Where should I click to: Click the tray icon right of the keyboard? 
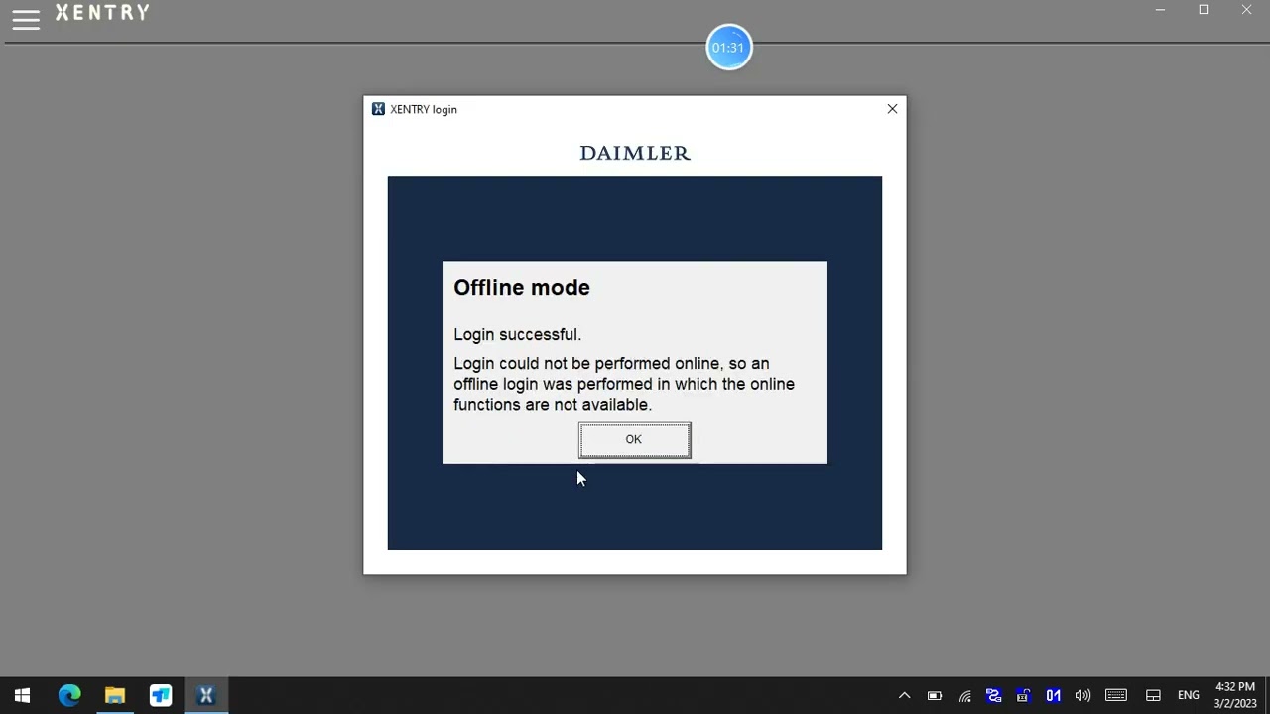(1153, 696)
